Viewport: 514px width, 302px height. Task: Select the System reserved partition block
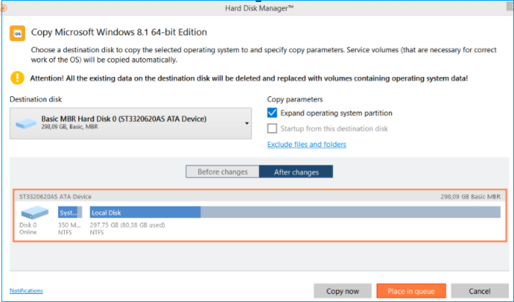(70, 212)
